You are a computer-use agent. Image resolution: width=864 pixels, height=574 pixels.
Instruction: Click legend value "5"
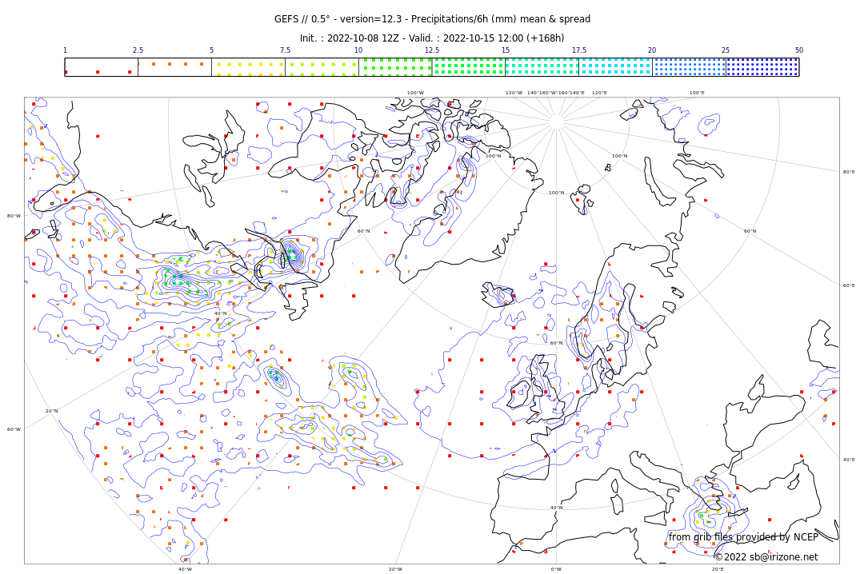[x=211, y=50]
